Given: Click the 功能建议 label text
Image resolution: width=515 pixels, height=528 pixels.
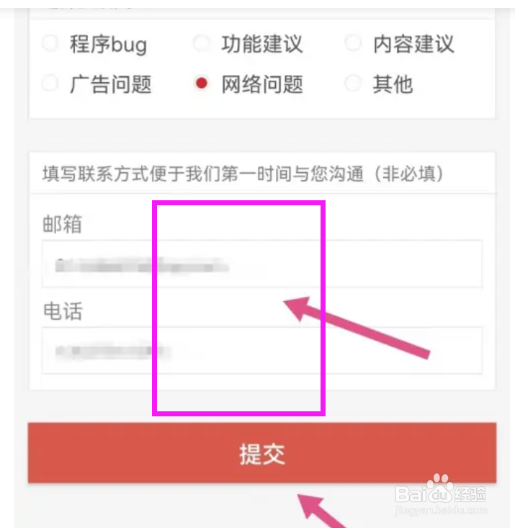Looking at the screenshot, I should (262, 44).
